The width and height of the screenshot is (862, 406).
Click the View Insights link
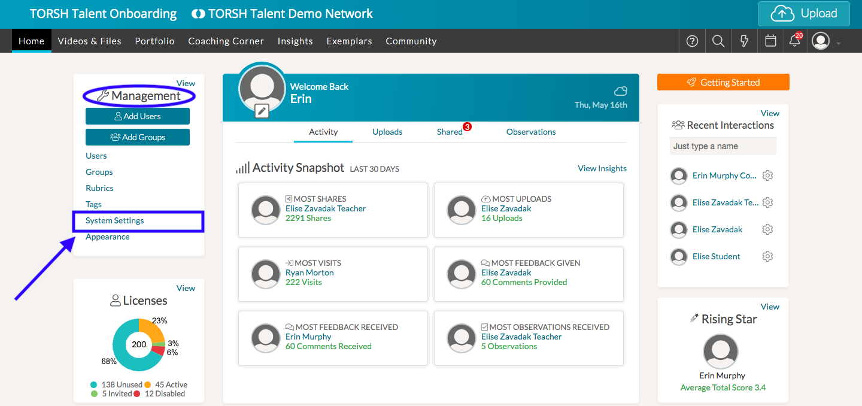point(602,168)
